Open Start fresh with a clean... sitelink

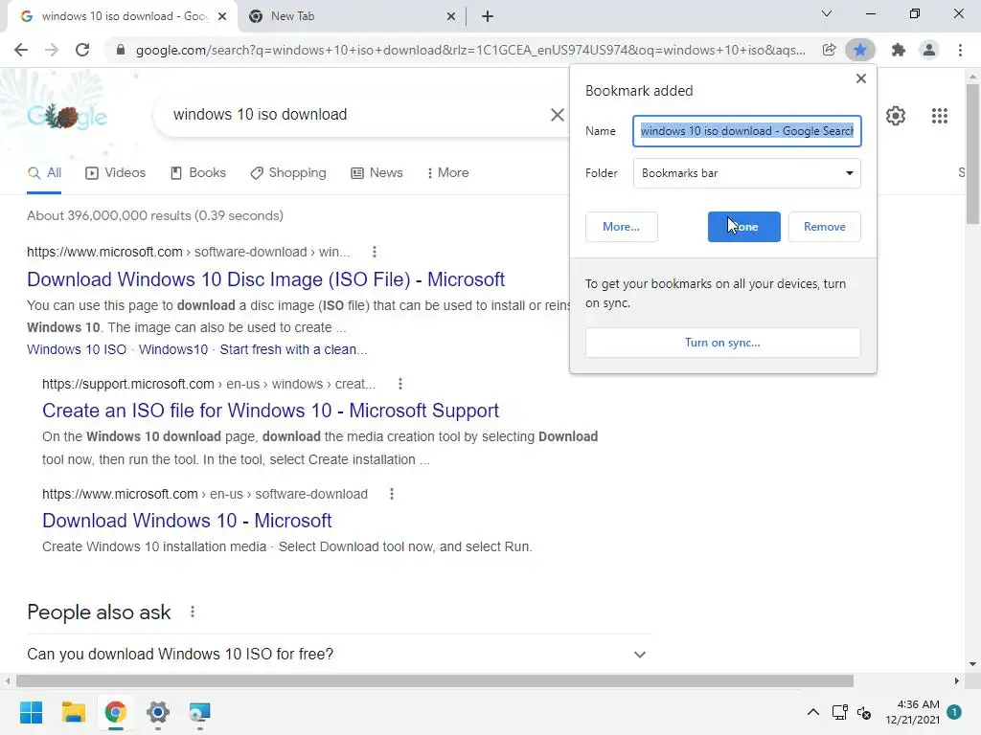pos(293,349)
